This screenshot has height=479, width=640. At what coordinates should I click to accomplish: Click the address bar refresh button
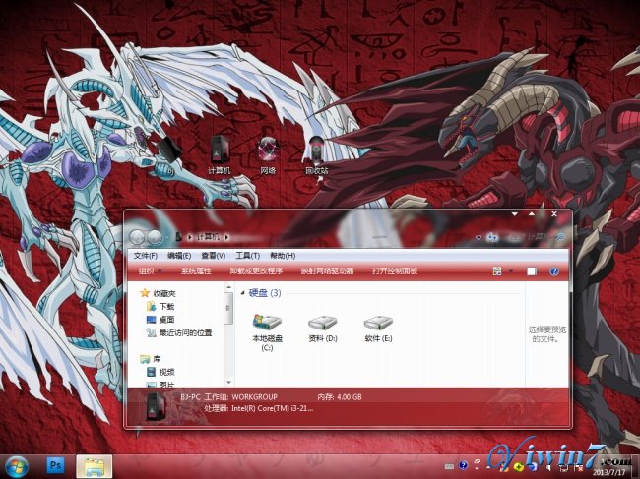[492, 237]
